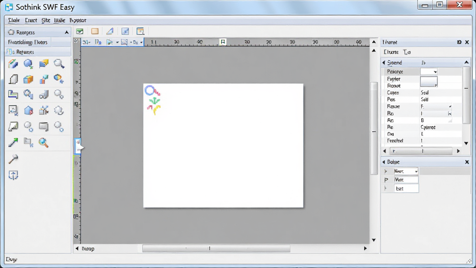
Task: Click the scroll-down arrow of the properties list
Action: [467, 143]
